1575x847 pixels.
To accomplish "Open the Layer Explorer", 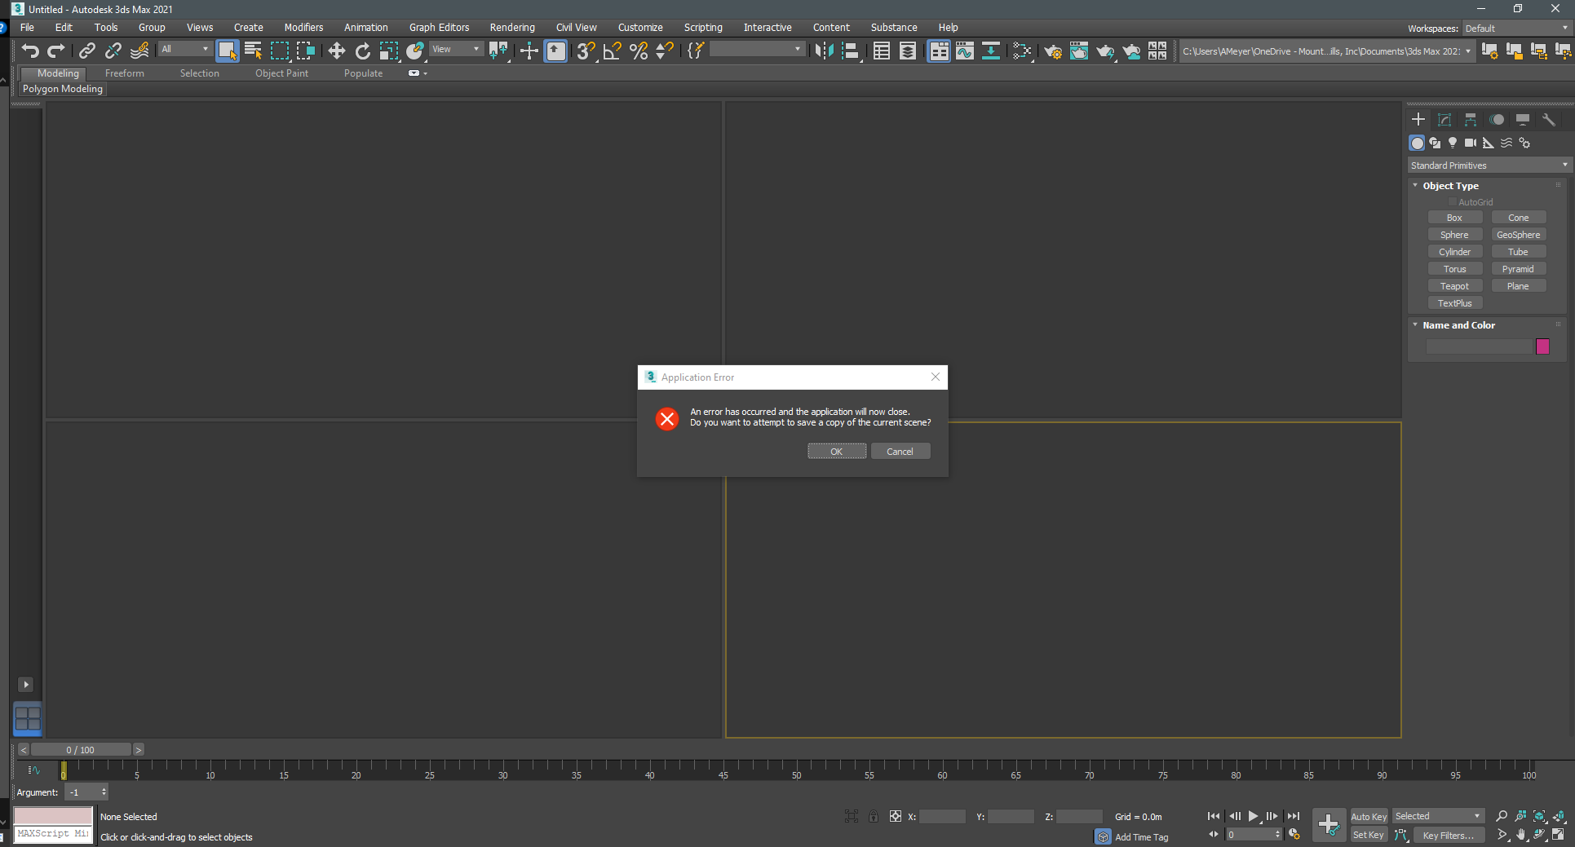I will click(908, 51).
